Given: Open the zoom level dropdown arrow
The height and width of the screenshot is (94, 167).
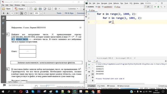Looking at the screenshot, I should pyautogui.click(x=41, y=13).
